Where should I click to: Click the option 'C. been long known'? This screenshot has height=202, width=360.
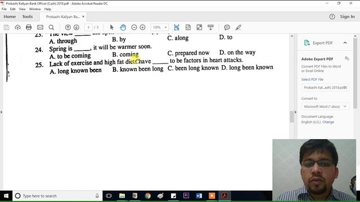pos(193,68)
